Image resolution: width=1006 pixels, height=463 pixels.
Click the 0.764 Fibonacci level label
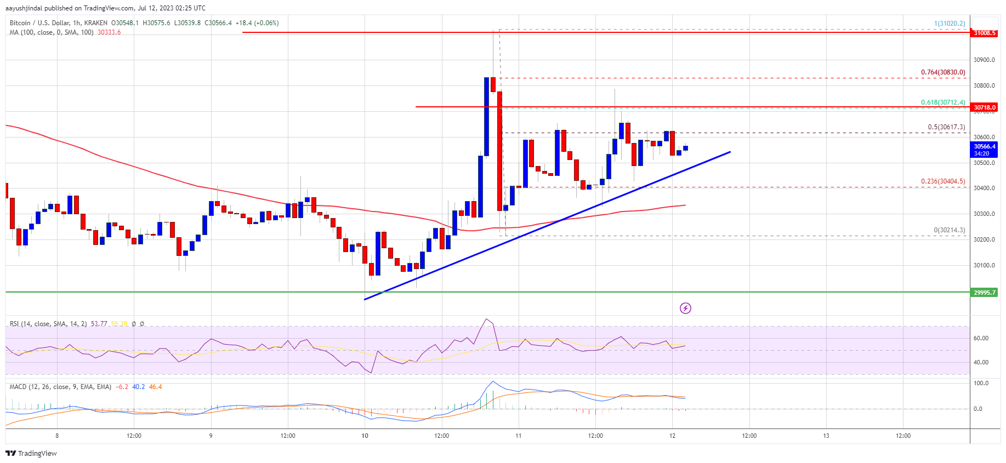(943, 72)
